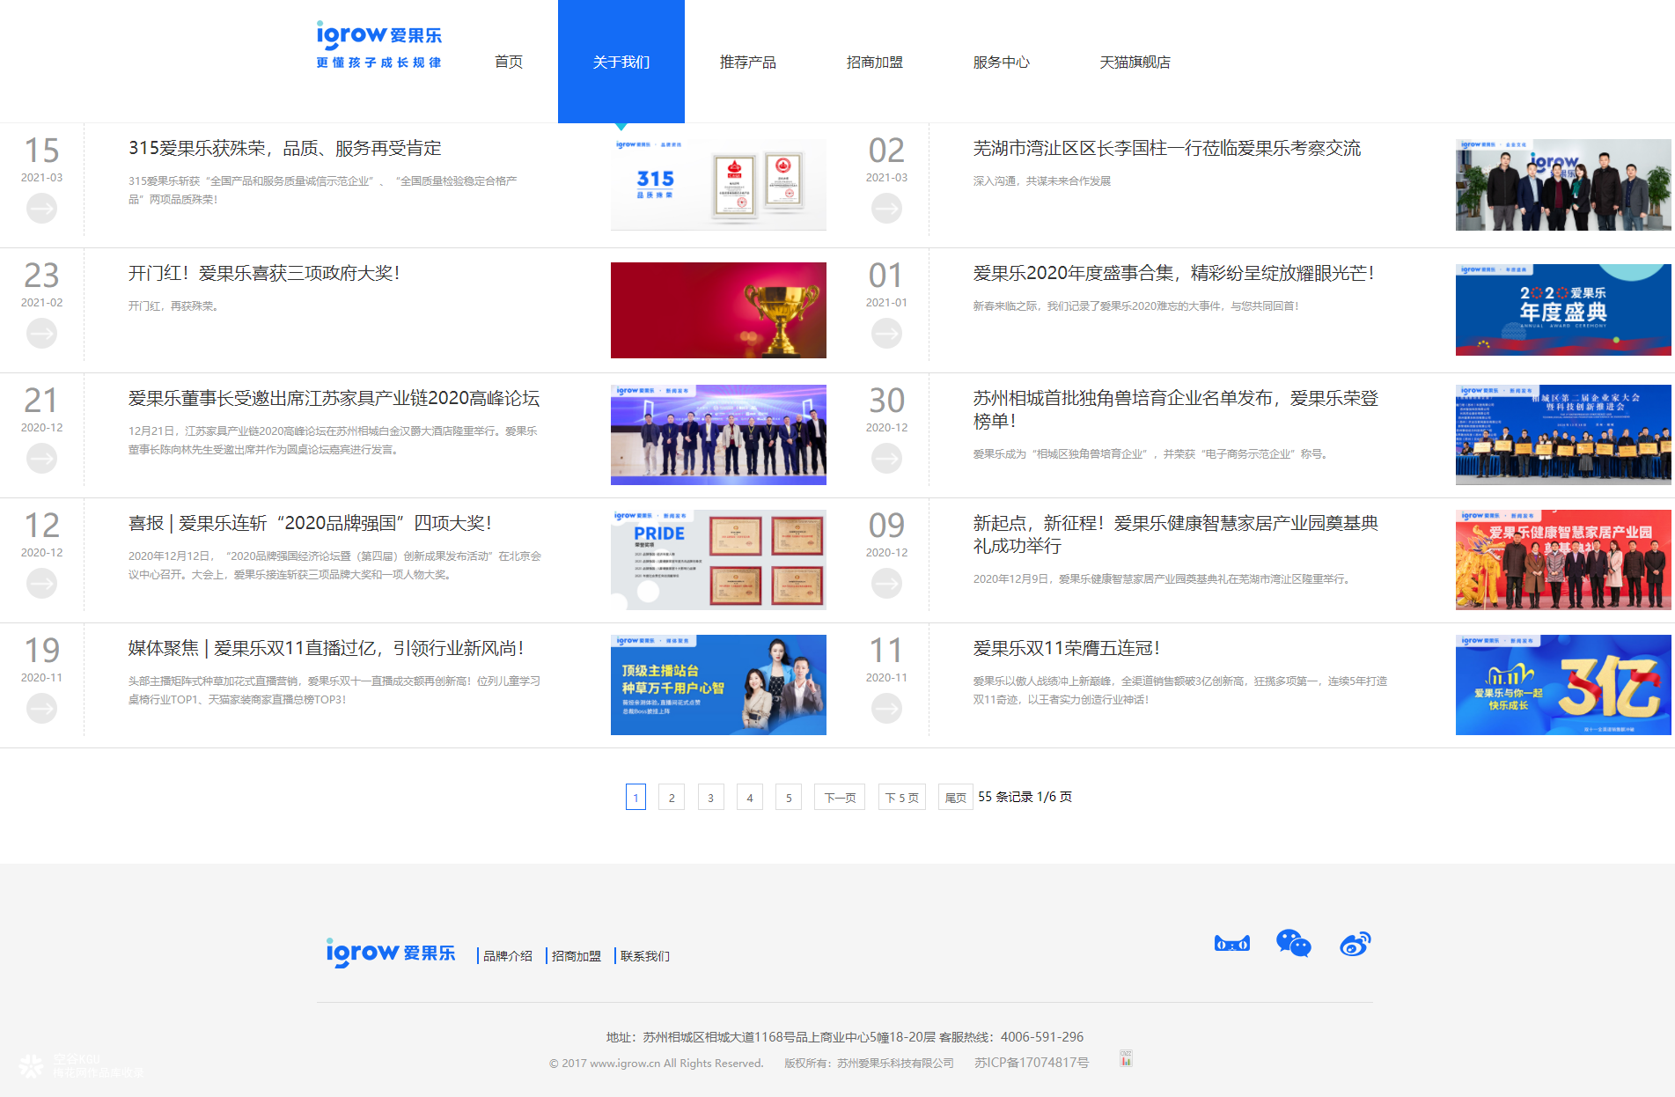Select pagination page 1
This screenshot has width=1675, height=1097.
click(x=635, y=797)
